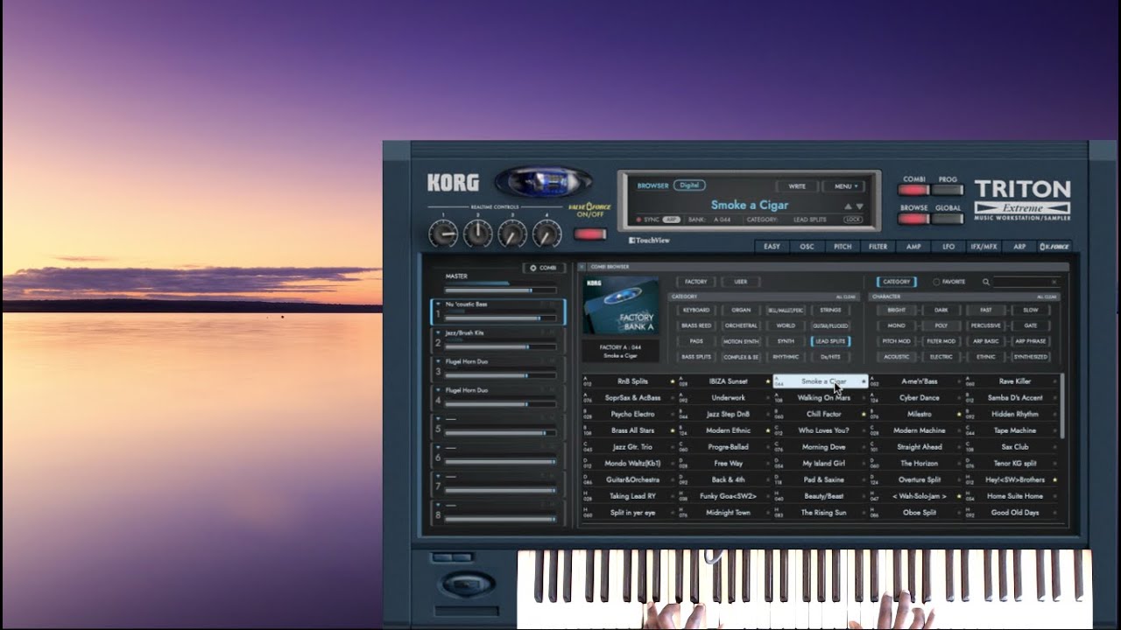
Task: Turn realtime control knob 1
Action: [443, 234]
